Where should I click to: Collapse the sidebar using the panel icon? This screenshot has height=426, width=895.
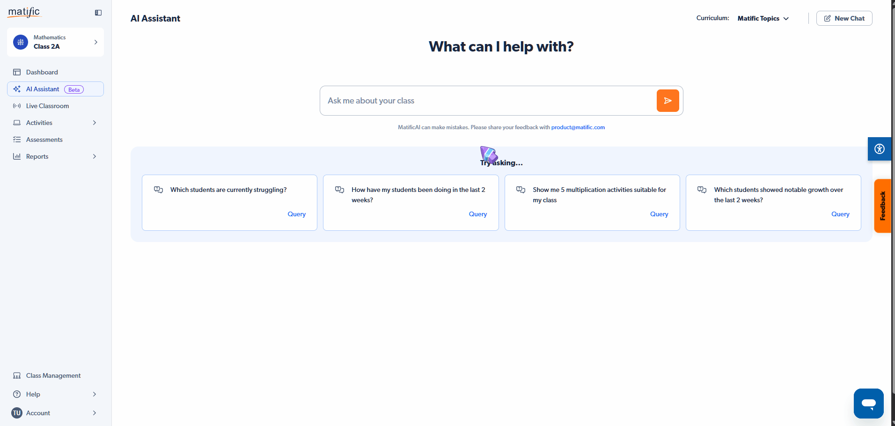pos(97,13)
